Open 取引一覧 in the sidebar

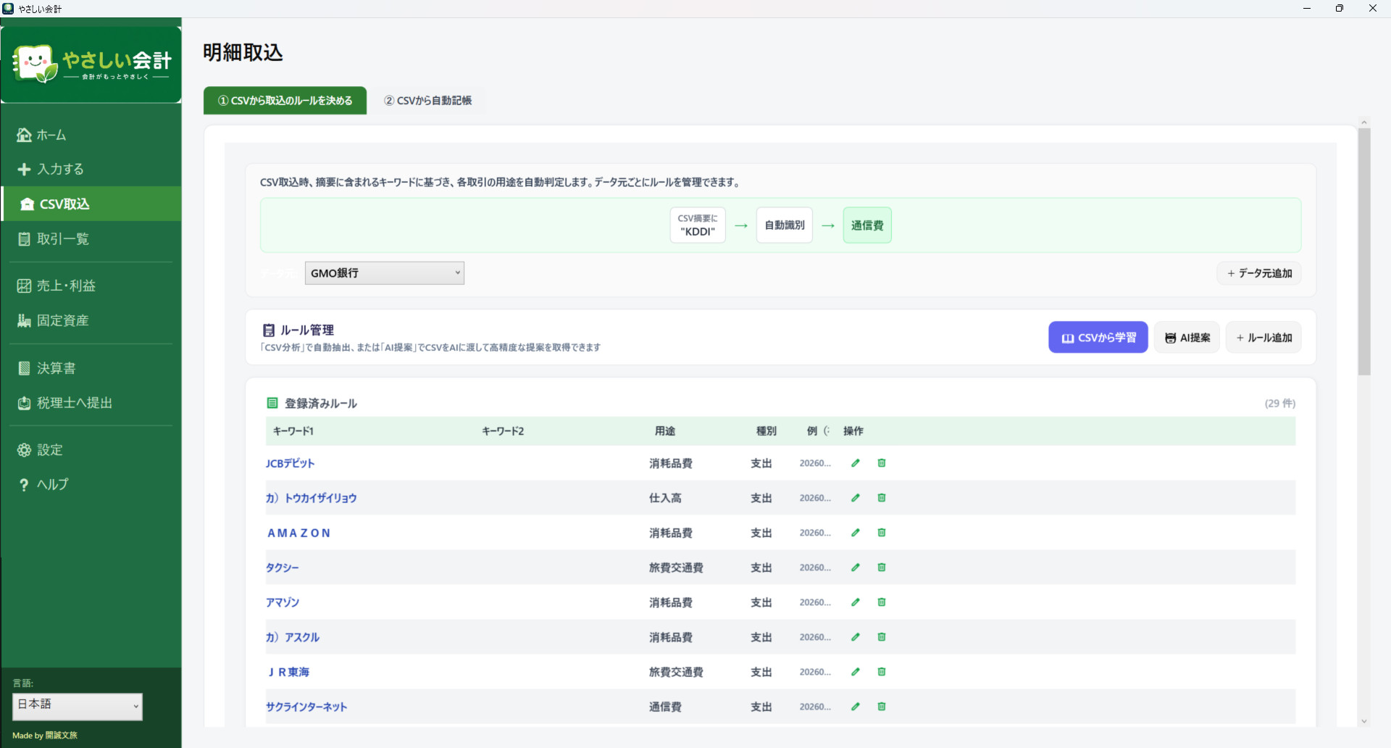91,238
